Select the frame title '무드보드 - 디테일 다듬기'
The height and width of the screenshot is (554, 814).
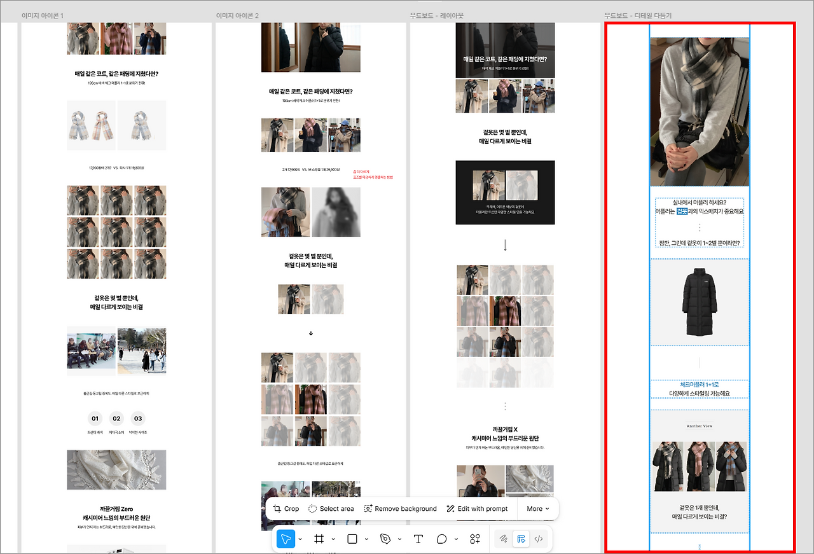click(x=638, y=15)
